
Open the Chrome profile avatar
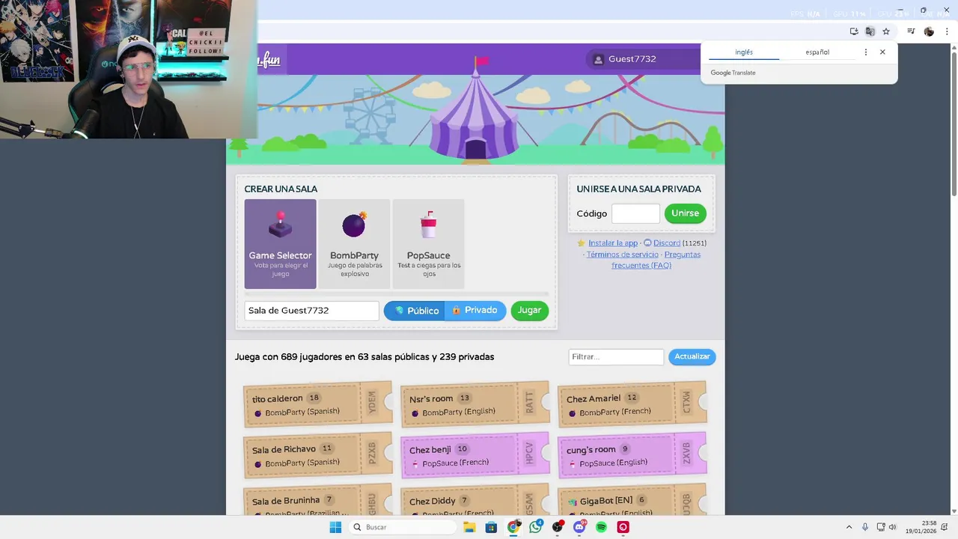coord(929,31)
